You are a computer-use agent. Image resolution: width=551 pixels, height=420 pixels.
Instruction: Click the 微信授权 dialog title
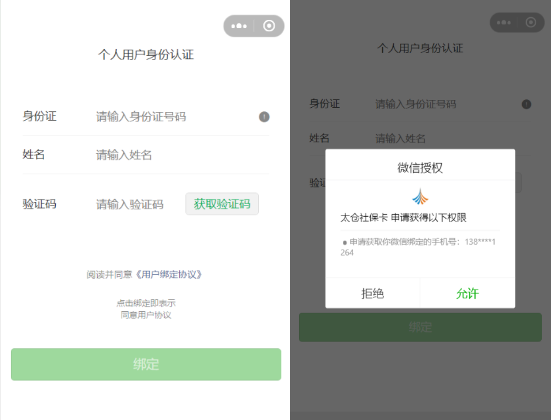click(x=420, y=168)
